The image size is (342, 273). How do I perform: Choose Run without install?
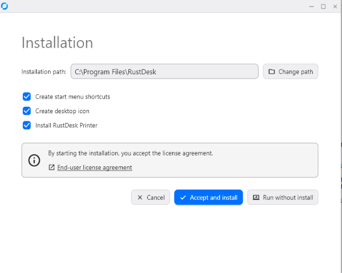pos(282,197)
